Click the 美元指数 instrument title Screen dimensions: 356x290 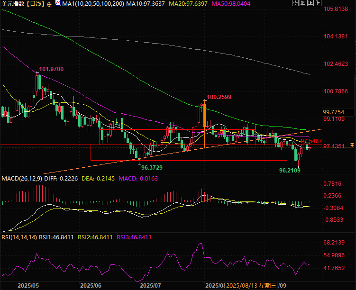[x=13, y=4]
